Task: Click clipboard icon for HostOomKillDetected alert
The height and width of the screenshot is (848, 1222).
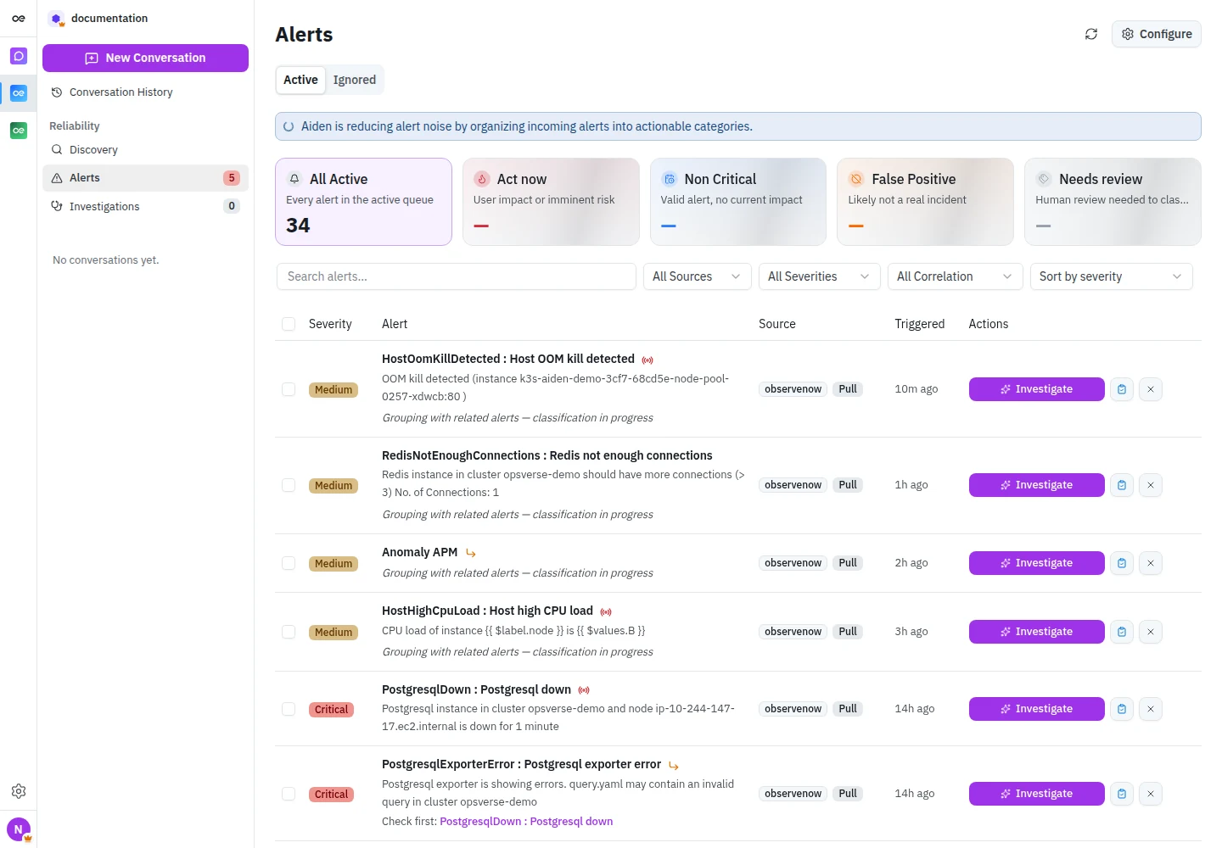Action: (x=1122, y=389)
